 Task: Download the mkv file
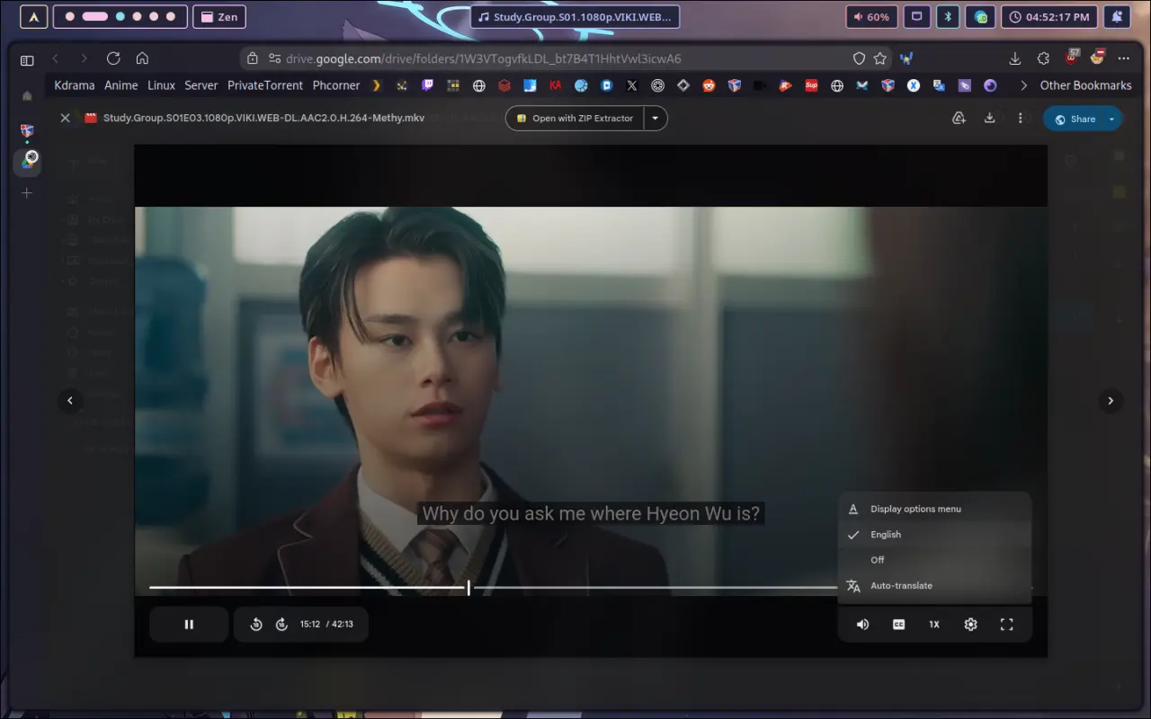pyautogui.click(x=989, y=118)
